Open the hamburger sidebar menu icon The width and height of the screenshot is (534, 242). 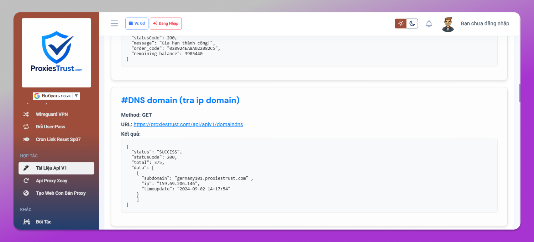tap(114, 23)
